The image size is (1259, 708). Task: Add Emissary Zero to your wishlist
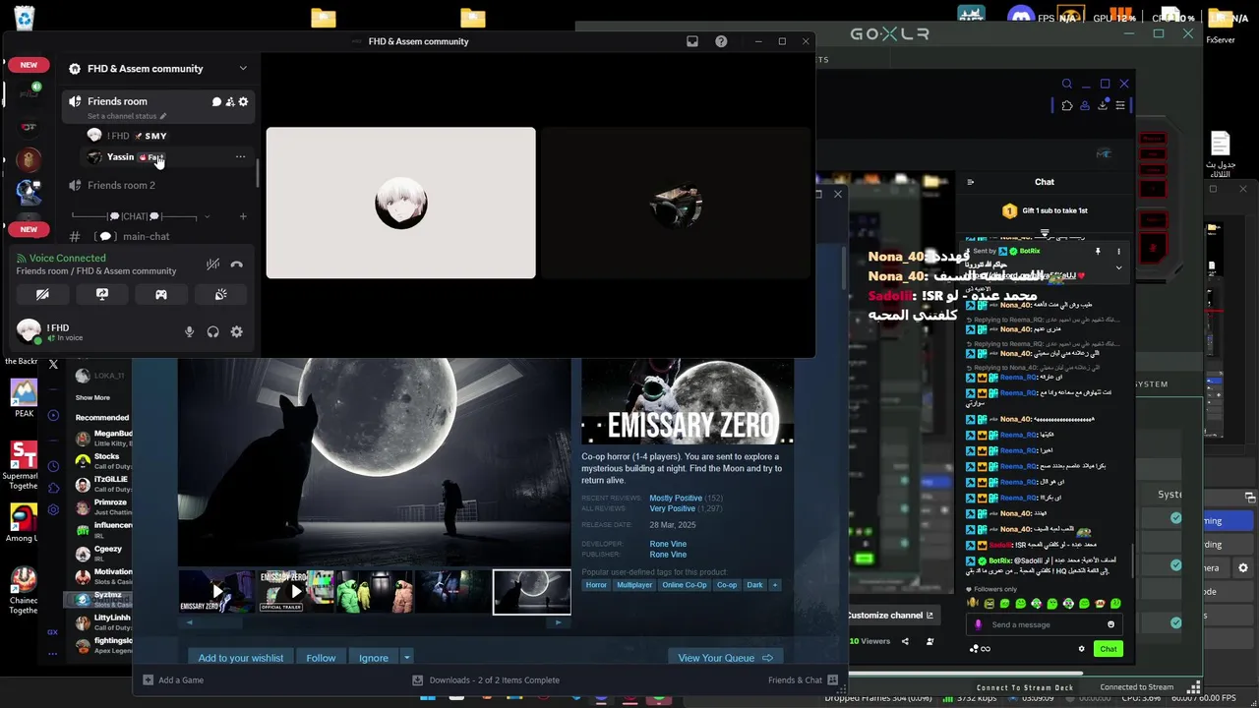point(240,658)
